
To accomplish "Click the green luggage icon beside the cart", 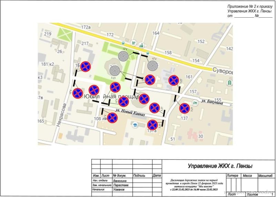I will pyautogui.click(x=141, y=45).
